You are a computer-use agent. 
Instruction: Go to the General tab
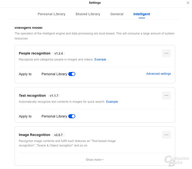[117, 14]
